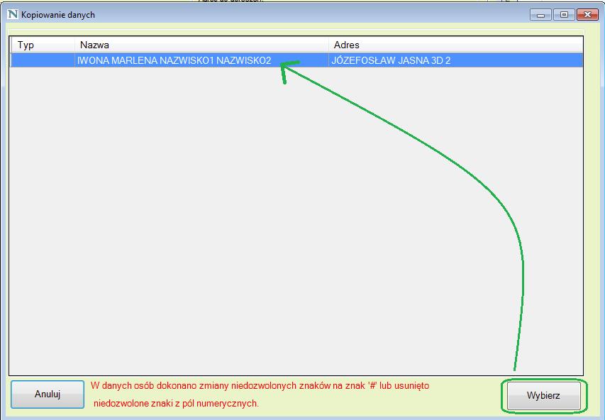605x420 pixels.
Task: Sort by the Adres column header
Action: coord(455,45)
